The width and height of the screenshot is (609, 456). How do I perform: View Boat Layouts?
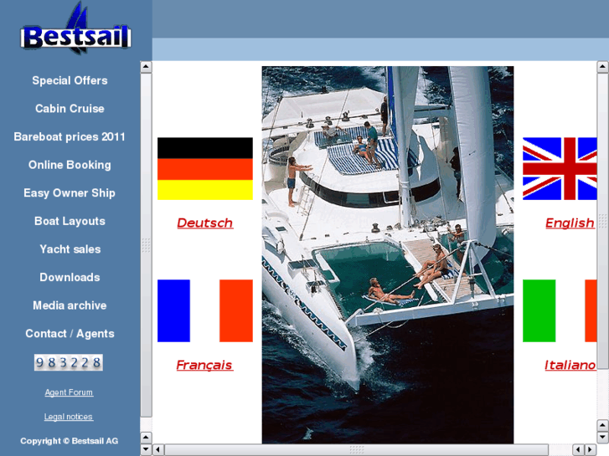click(70, 221)
